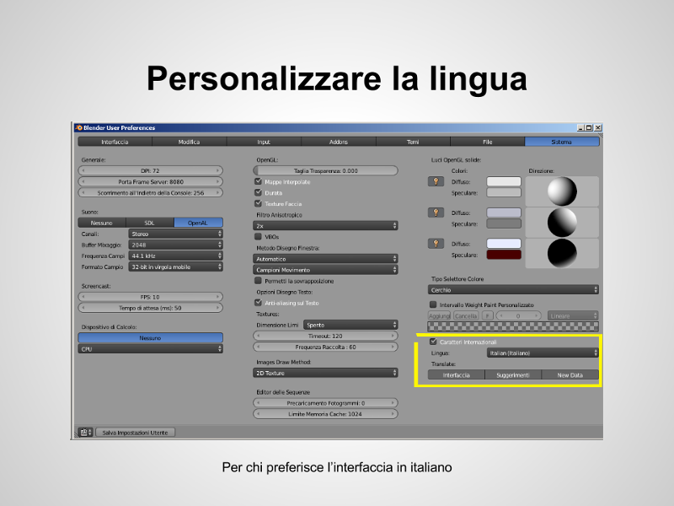Select Nessuno compute device button
Viewport: 674px width, 506px height.
coord(151,338)
